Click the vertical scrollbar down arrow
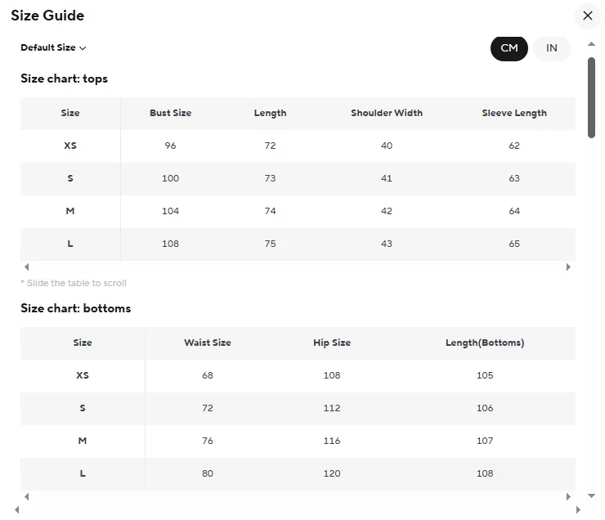The height and width of the screenshot is (520, 605). tap(592, 495)
